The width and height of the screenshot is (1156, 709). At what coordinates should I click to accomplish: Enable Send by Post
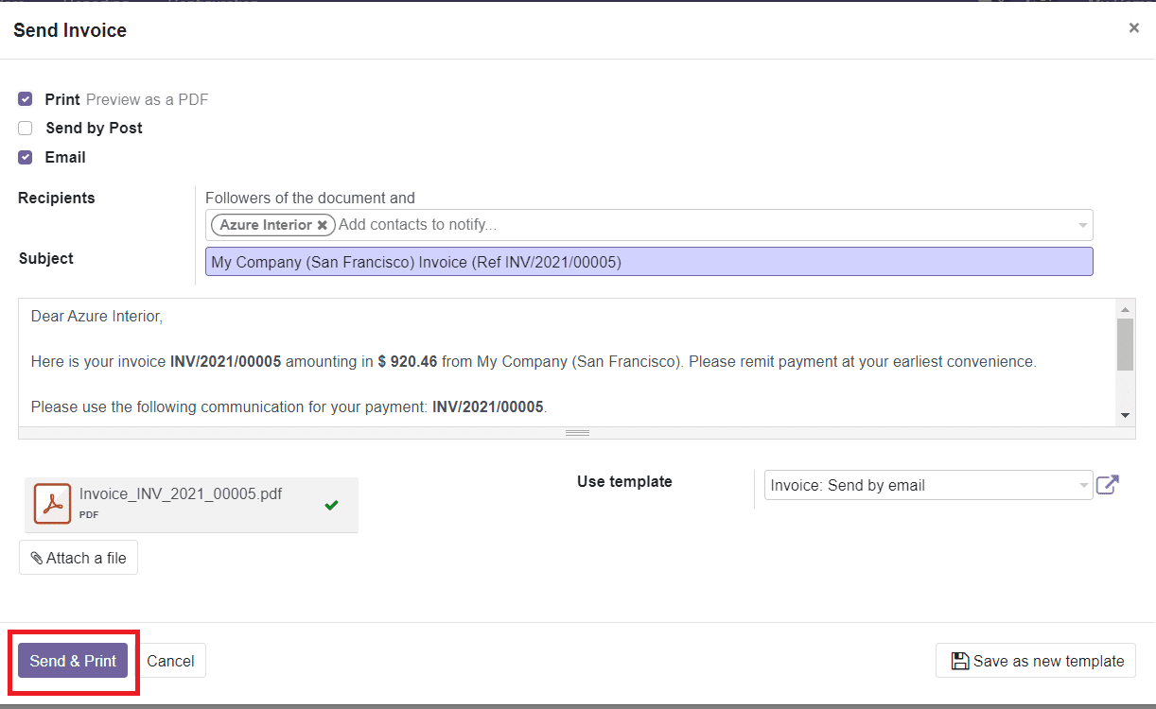tap(25, 128)
